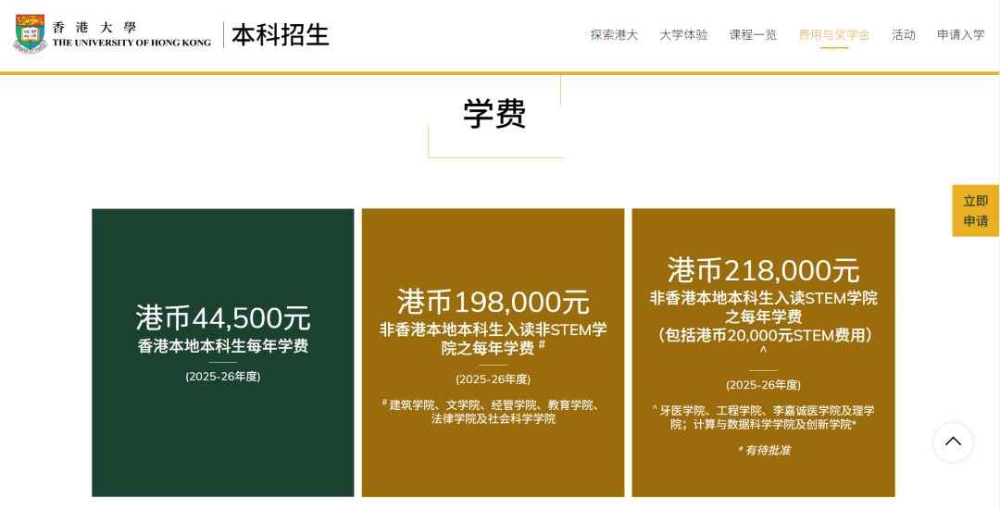Click THE UNIVERSITY OF HONG KONG text

pos(131,43)
